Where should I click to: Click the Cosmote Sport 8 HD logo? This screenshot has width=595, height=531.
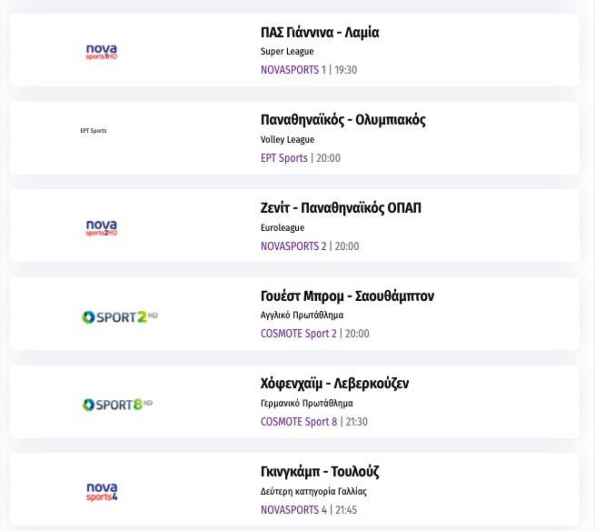click(118, 404)
